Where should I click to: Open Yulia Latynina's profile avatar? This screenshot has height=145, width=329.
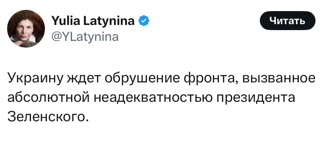tap(26, 29)
